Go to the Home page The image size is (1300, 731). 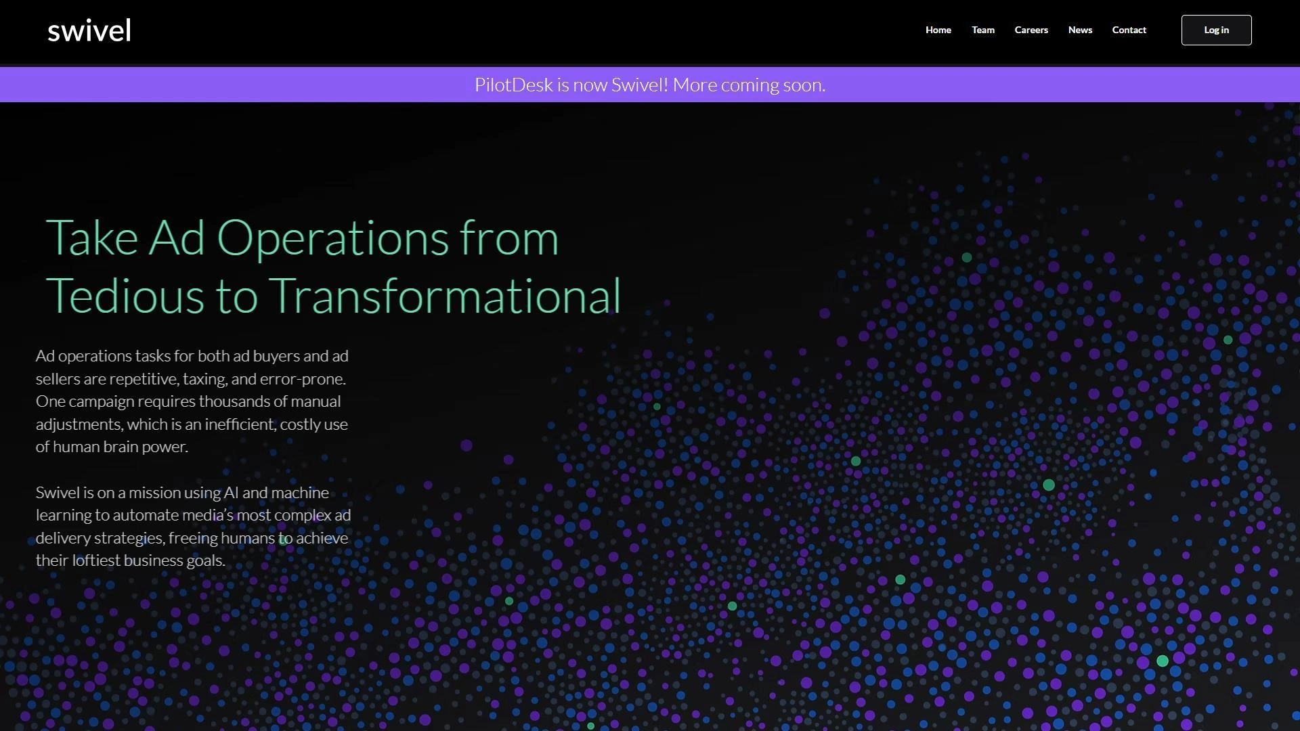coord(938,30)
